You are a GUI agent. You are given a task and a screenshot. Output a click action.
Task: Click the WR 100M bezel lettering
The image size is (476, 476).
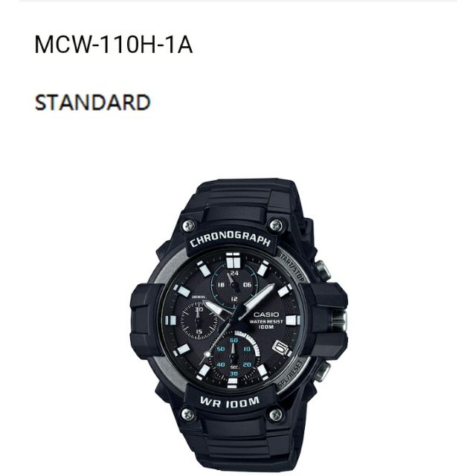tap(230, 402)
